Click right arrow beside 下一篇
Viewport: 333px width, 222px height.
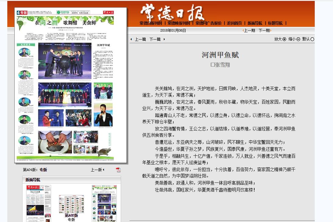tap(164, 39)
